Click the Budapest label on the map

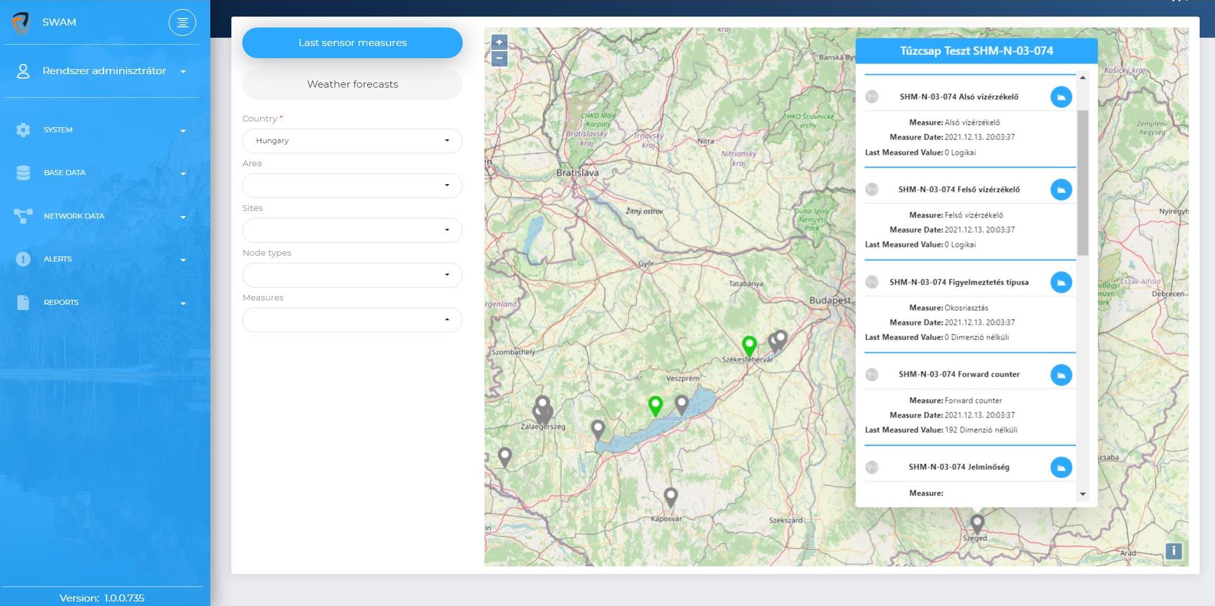pyautogui.click(x=830, y=300)
